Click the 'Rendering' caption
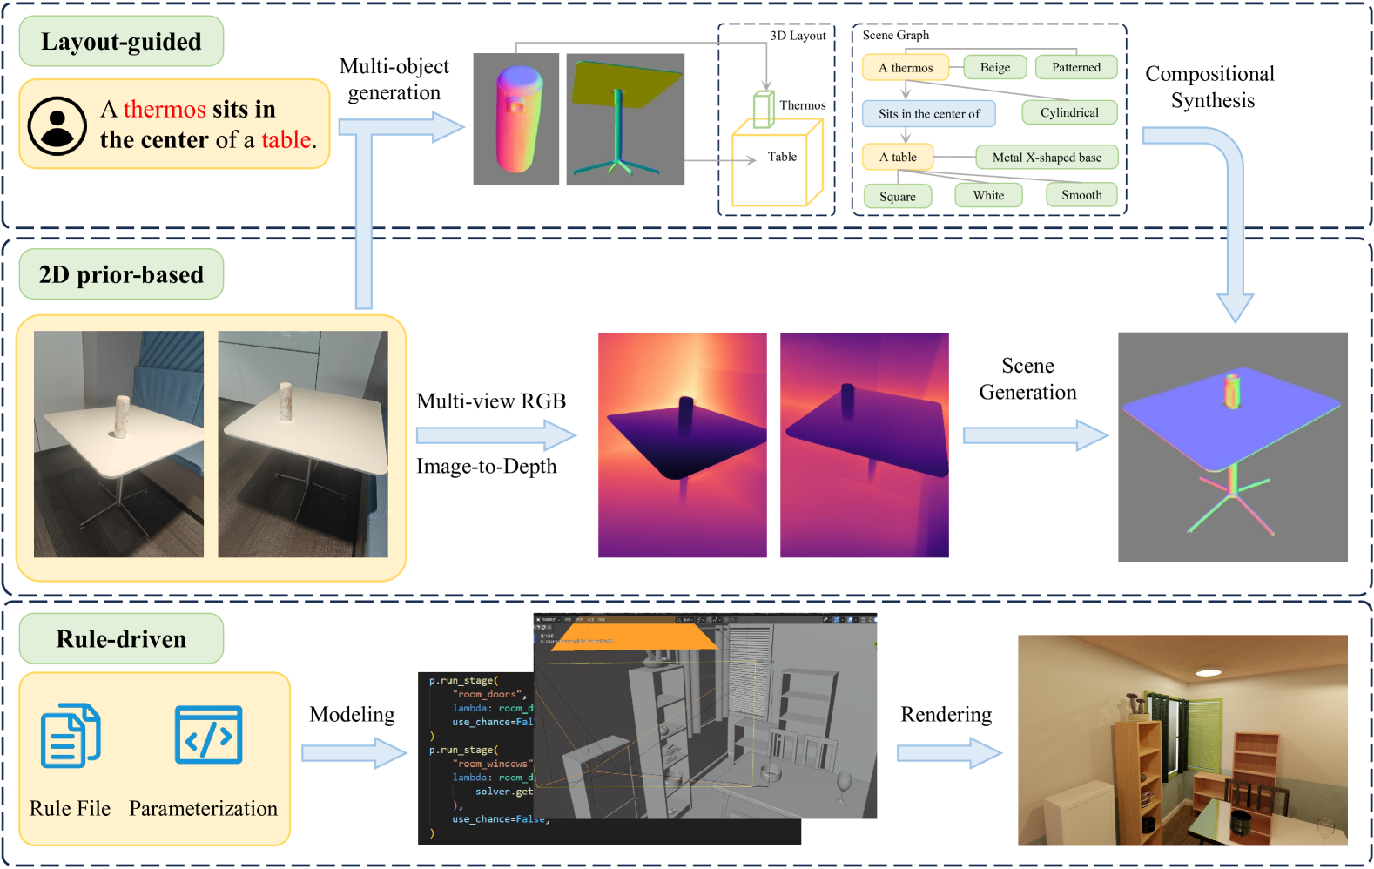 pos(946,715)
